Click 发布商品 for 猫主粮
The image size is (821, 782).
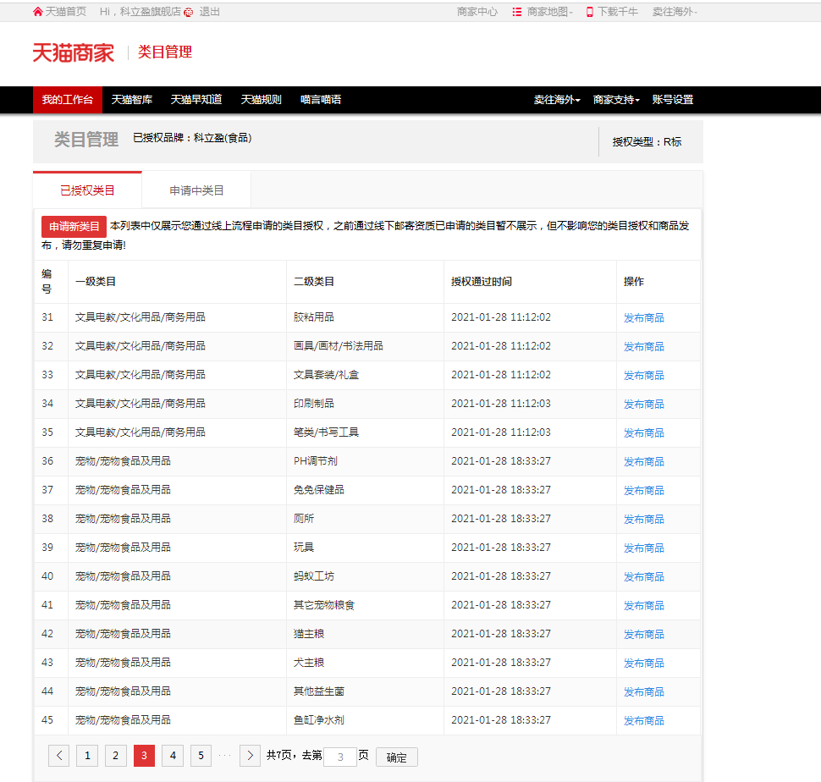[x=643, y=635]
